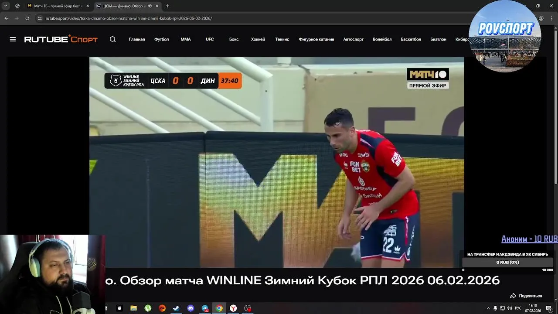
Task: Open Yandex Browser from the taskbar
Action: [233, 308]
